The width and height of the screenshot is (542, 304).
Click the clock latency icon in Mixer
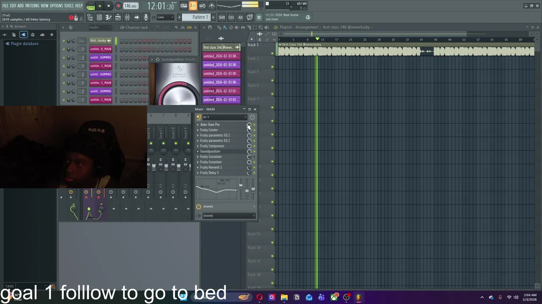click(252, 117)
